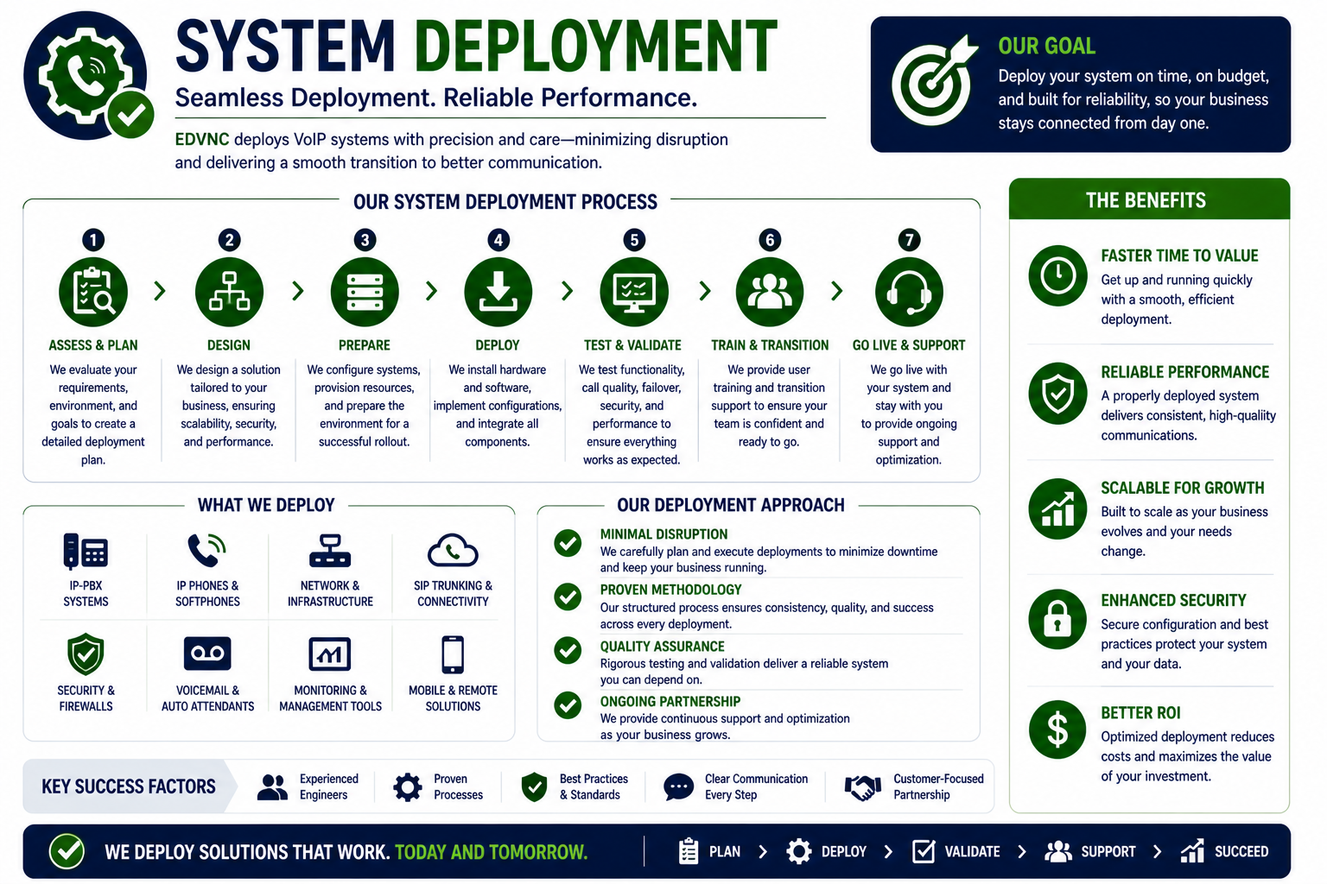Select the clipboard icon beside PLAN in footer

pos(689,851)
